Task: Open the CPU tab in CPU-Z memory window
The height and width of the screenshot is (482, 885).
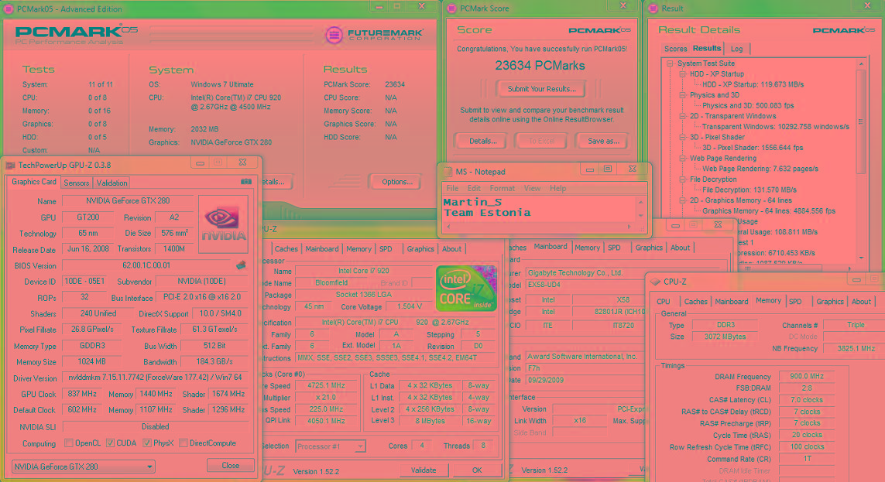Action: click(x=664, y=302)
